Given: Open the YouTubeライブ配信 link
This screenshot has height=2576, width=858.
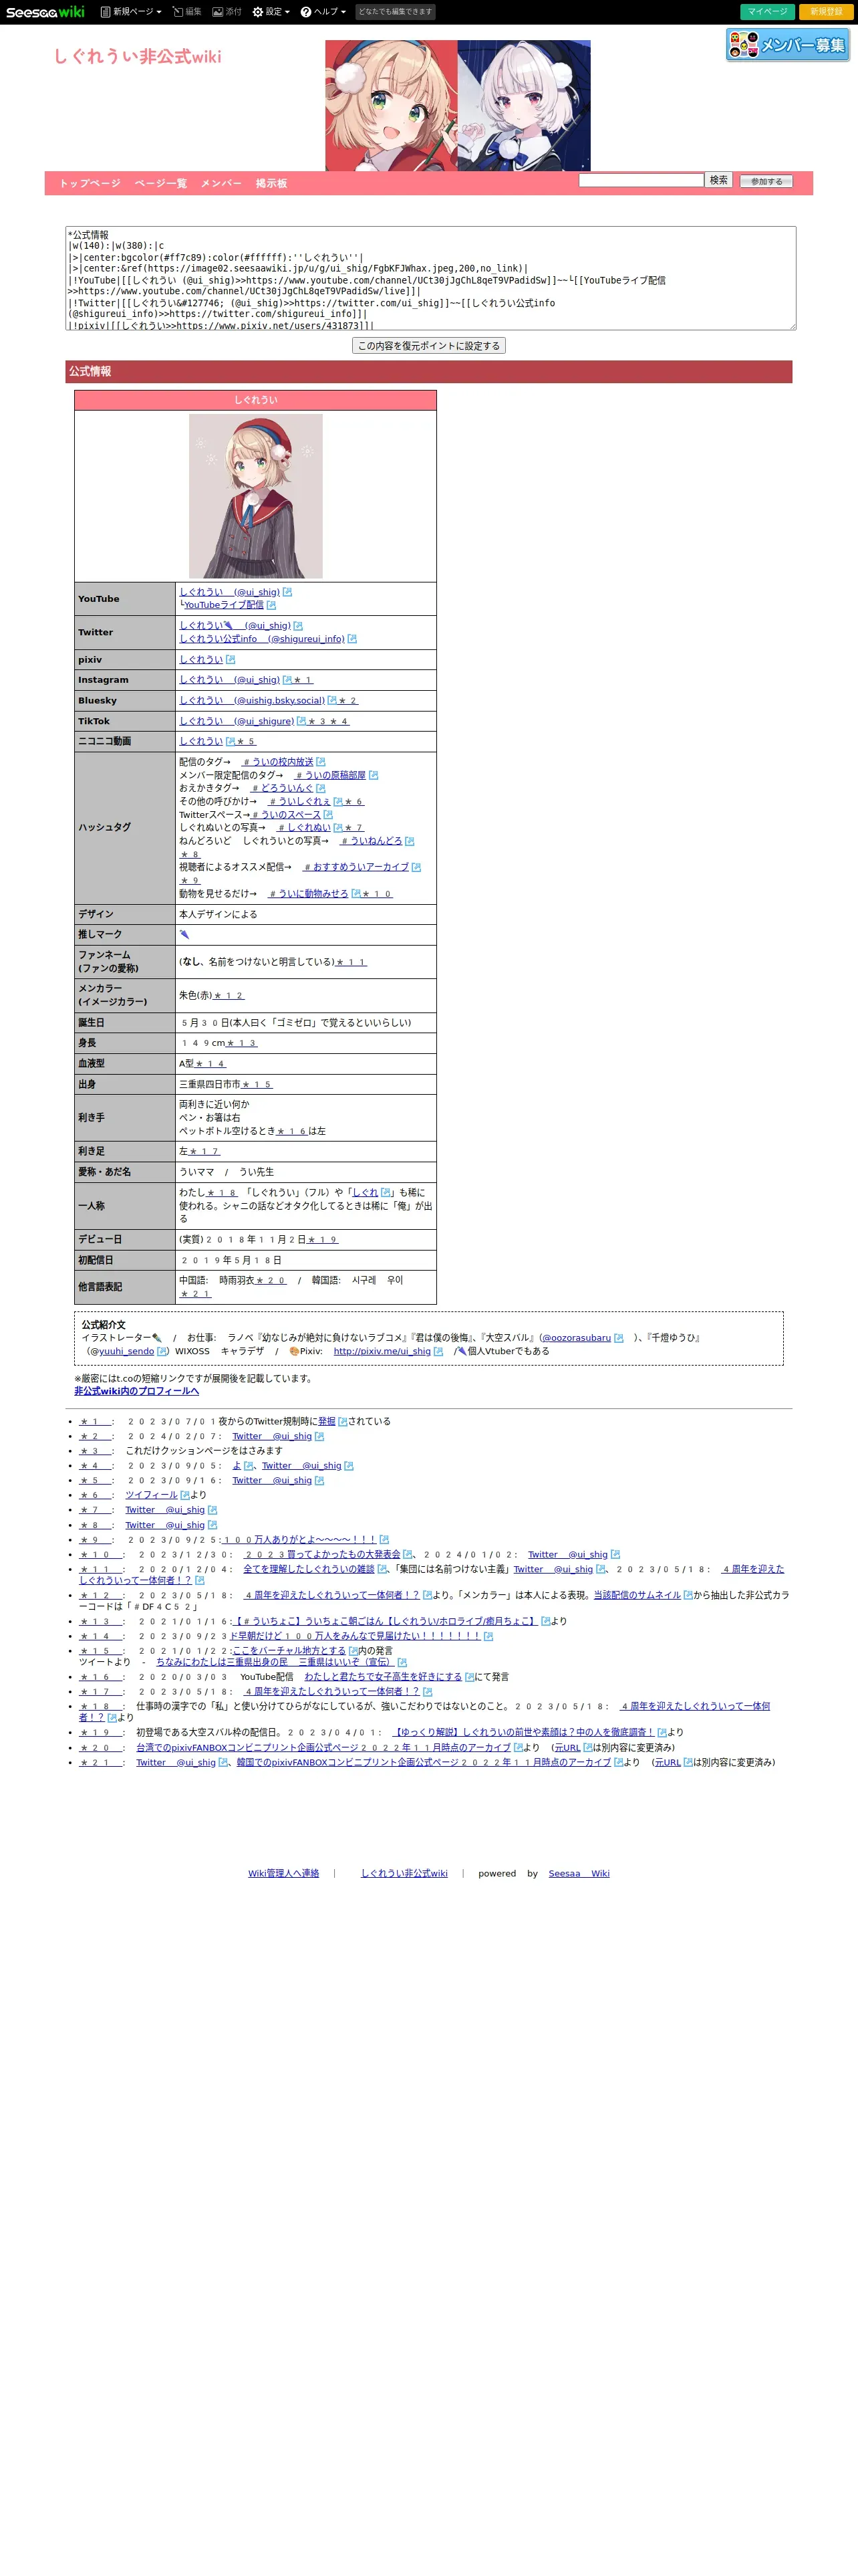Looking at the screenshot, I should click(x=224, y=605).
